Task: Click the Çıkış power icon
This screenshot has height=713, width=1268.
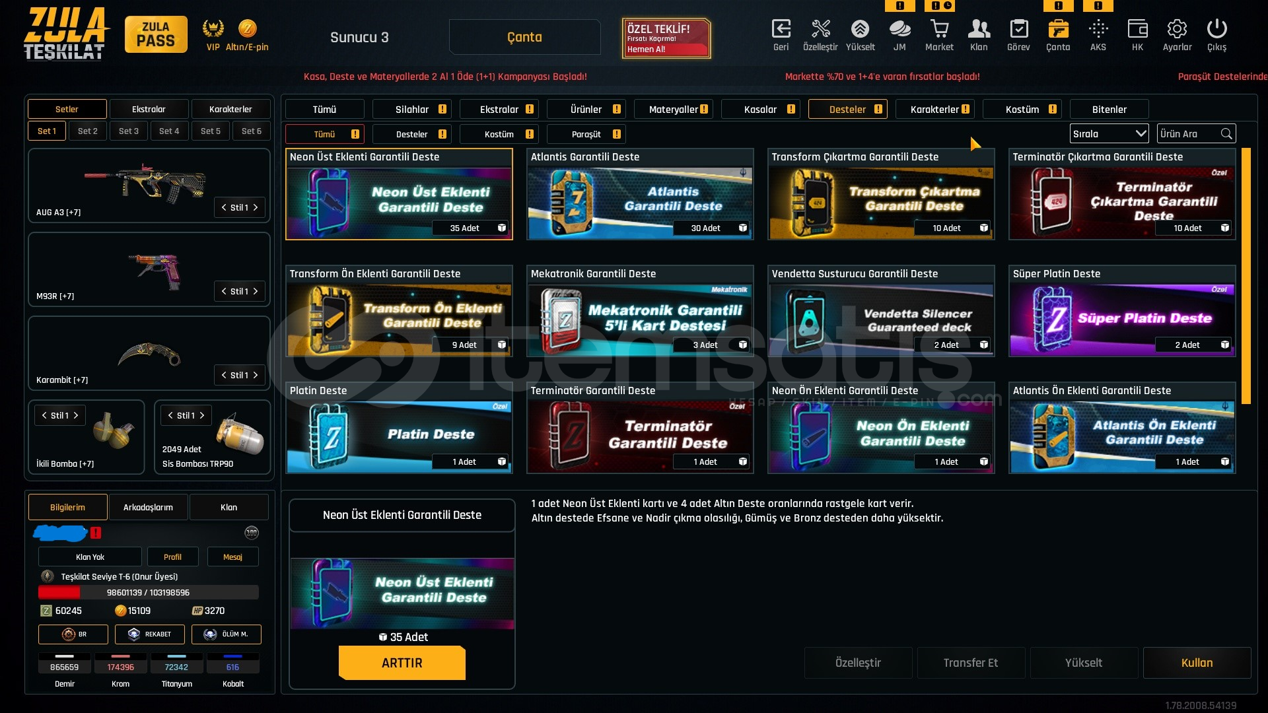Action: (x=1216, y=29)
